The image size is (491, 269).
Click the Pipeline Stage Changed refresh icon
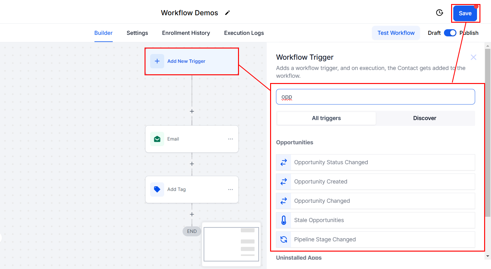(x=284, y=239)
